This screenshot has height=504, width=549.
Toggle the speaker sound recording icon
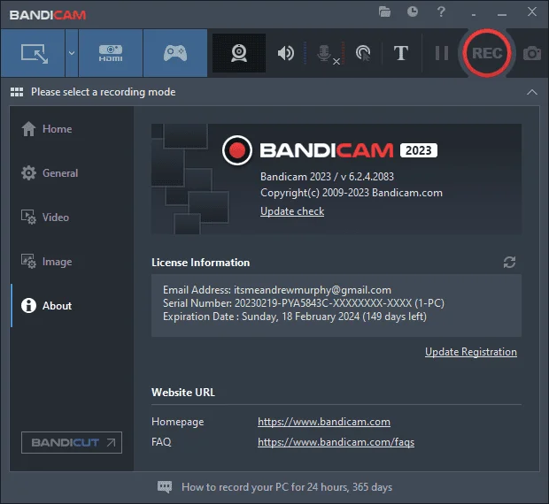click(x=286, y=53)
